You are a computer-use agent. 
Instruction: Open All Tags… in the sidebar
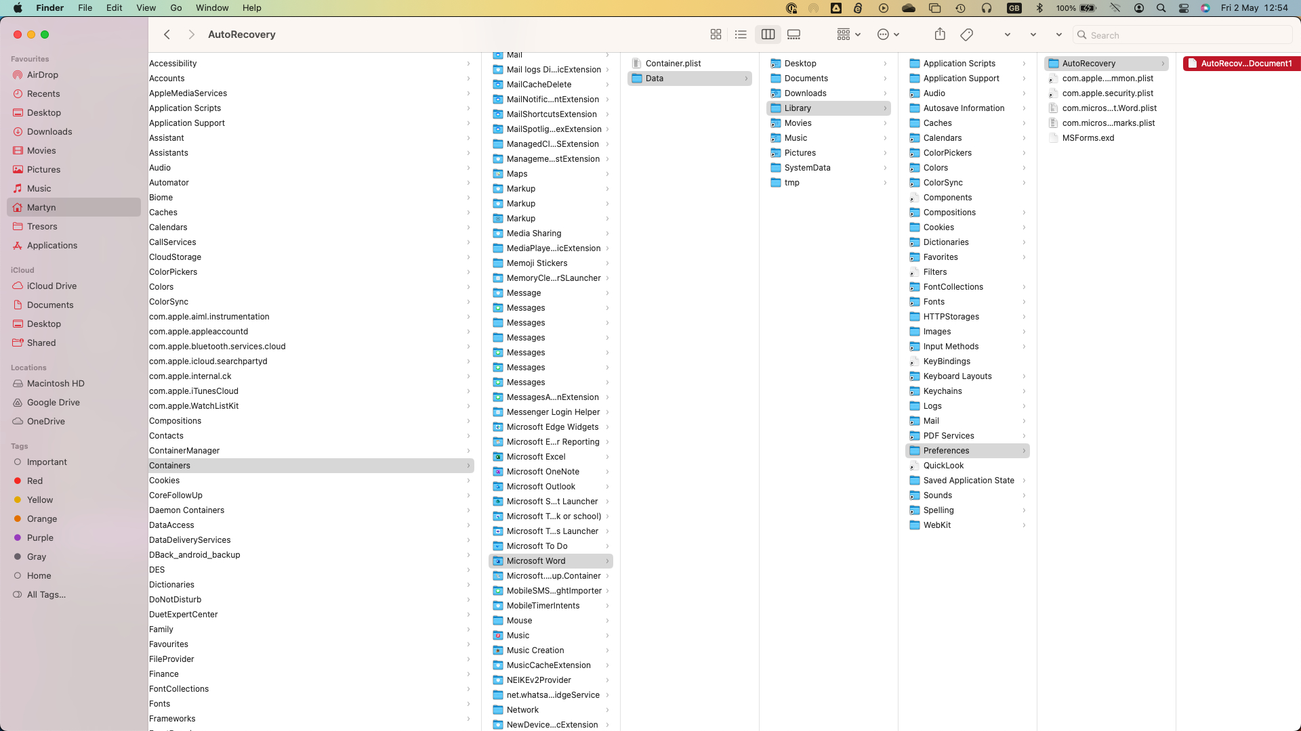point(46,595)
